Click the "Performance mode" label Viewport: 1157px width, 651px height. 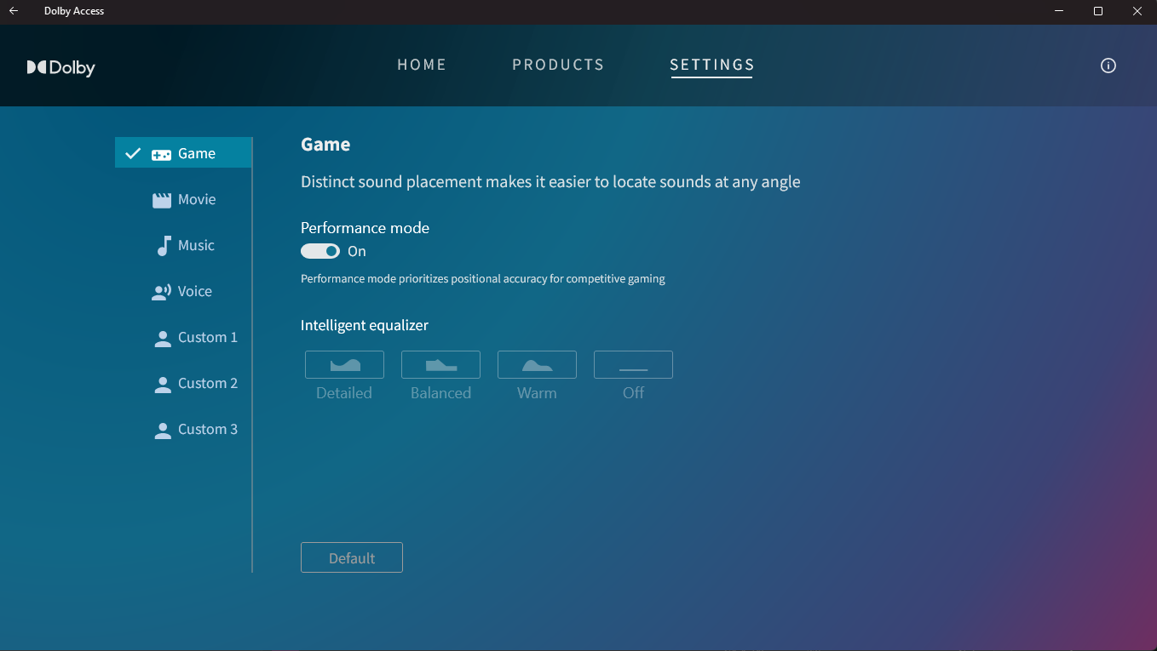coord(365,228)
